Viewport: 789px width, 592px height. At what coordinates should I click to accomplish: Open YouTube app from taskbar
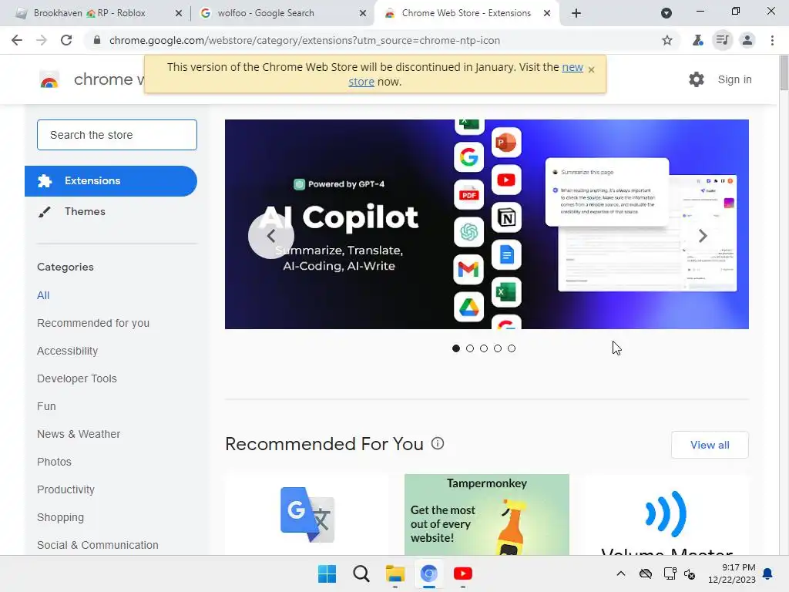[x=463, y=573]
